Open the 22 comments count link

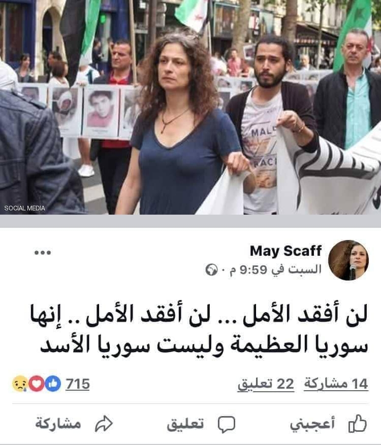[266, 384]
